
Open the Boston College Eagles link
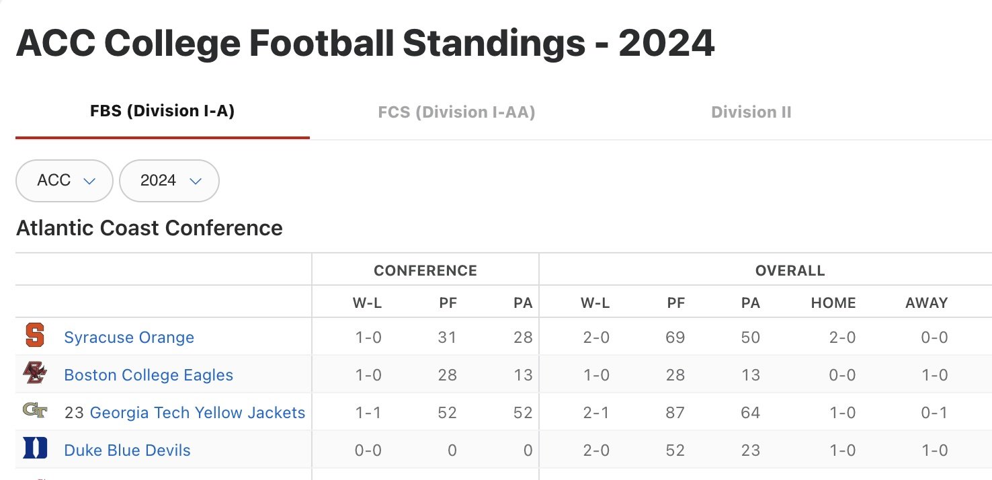point(149,375)
